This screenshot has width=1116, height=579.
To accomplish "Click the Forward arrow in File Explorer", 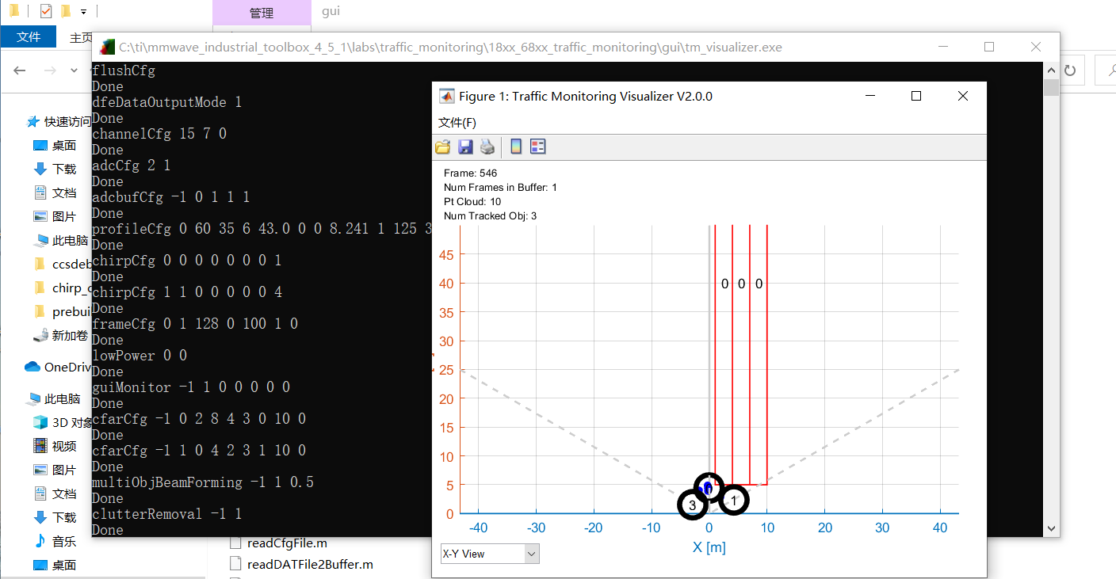I will click(x=49, y=70).
